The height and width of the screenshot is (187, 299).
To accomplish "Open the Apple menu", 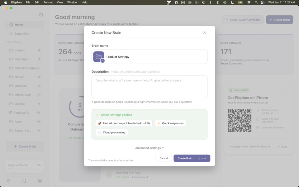I will pos(6,2).
